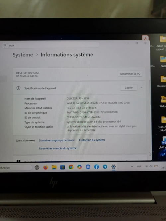
Task: Click the Settings window vertical scrollbar
Action: coord(150,92)
